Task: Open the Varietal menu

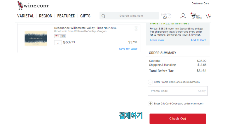Action: click(x=26, y=16)
